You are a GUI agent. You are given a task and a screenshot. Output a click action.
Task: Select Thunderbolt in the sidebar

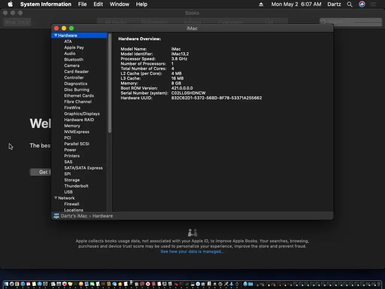[76, 186]
